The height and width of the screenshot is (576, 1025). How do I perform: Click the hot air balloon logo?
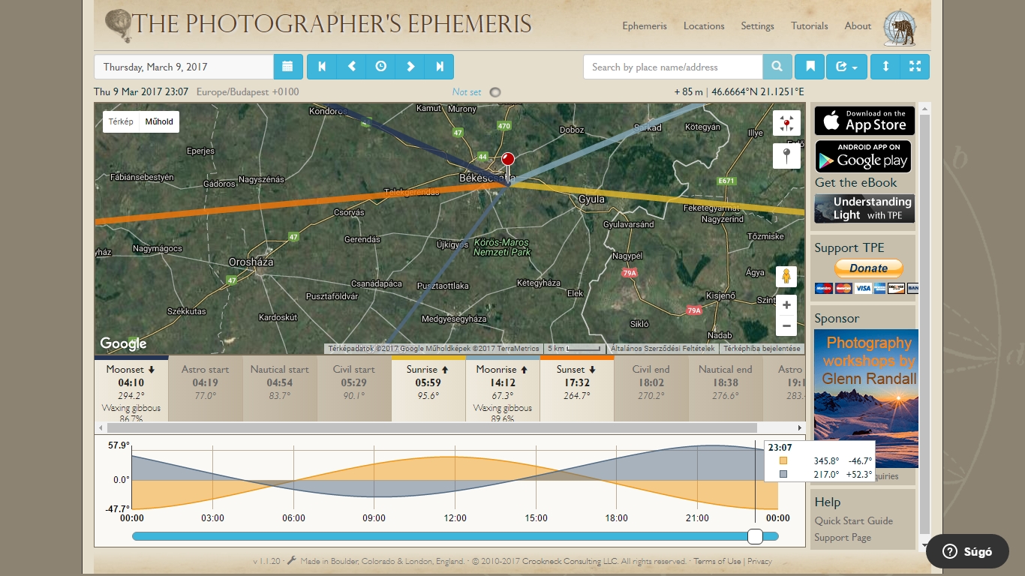coord(117,27)
